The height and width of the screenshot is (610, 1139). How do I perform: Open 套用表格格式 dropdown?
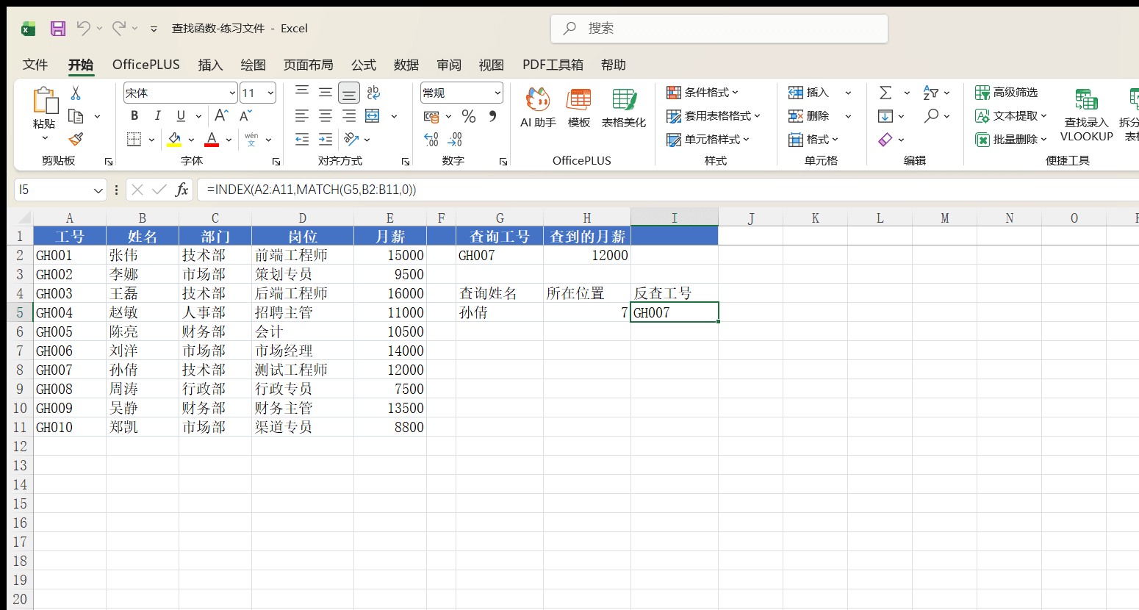(714, 116)
